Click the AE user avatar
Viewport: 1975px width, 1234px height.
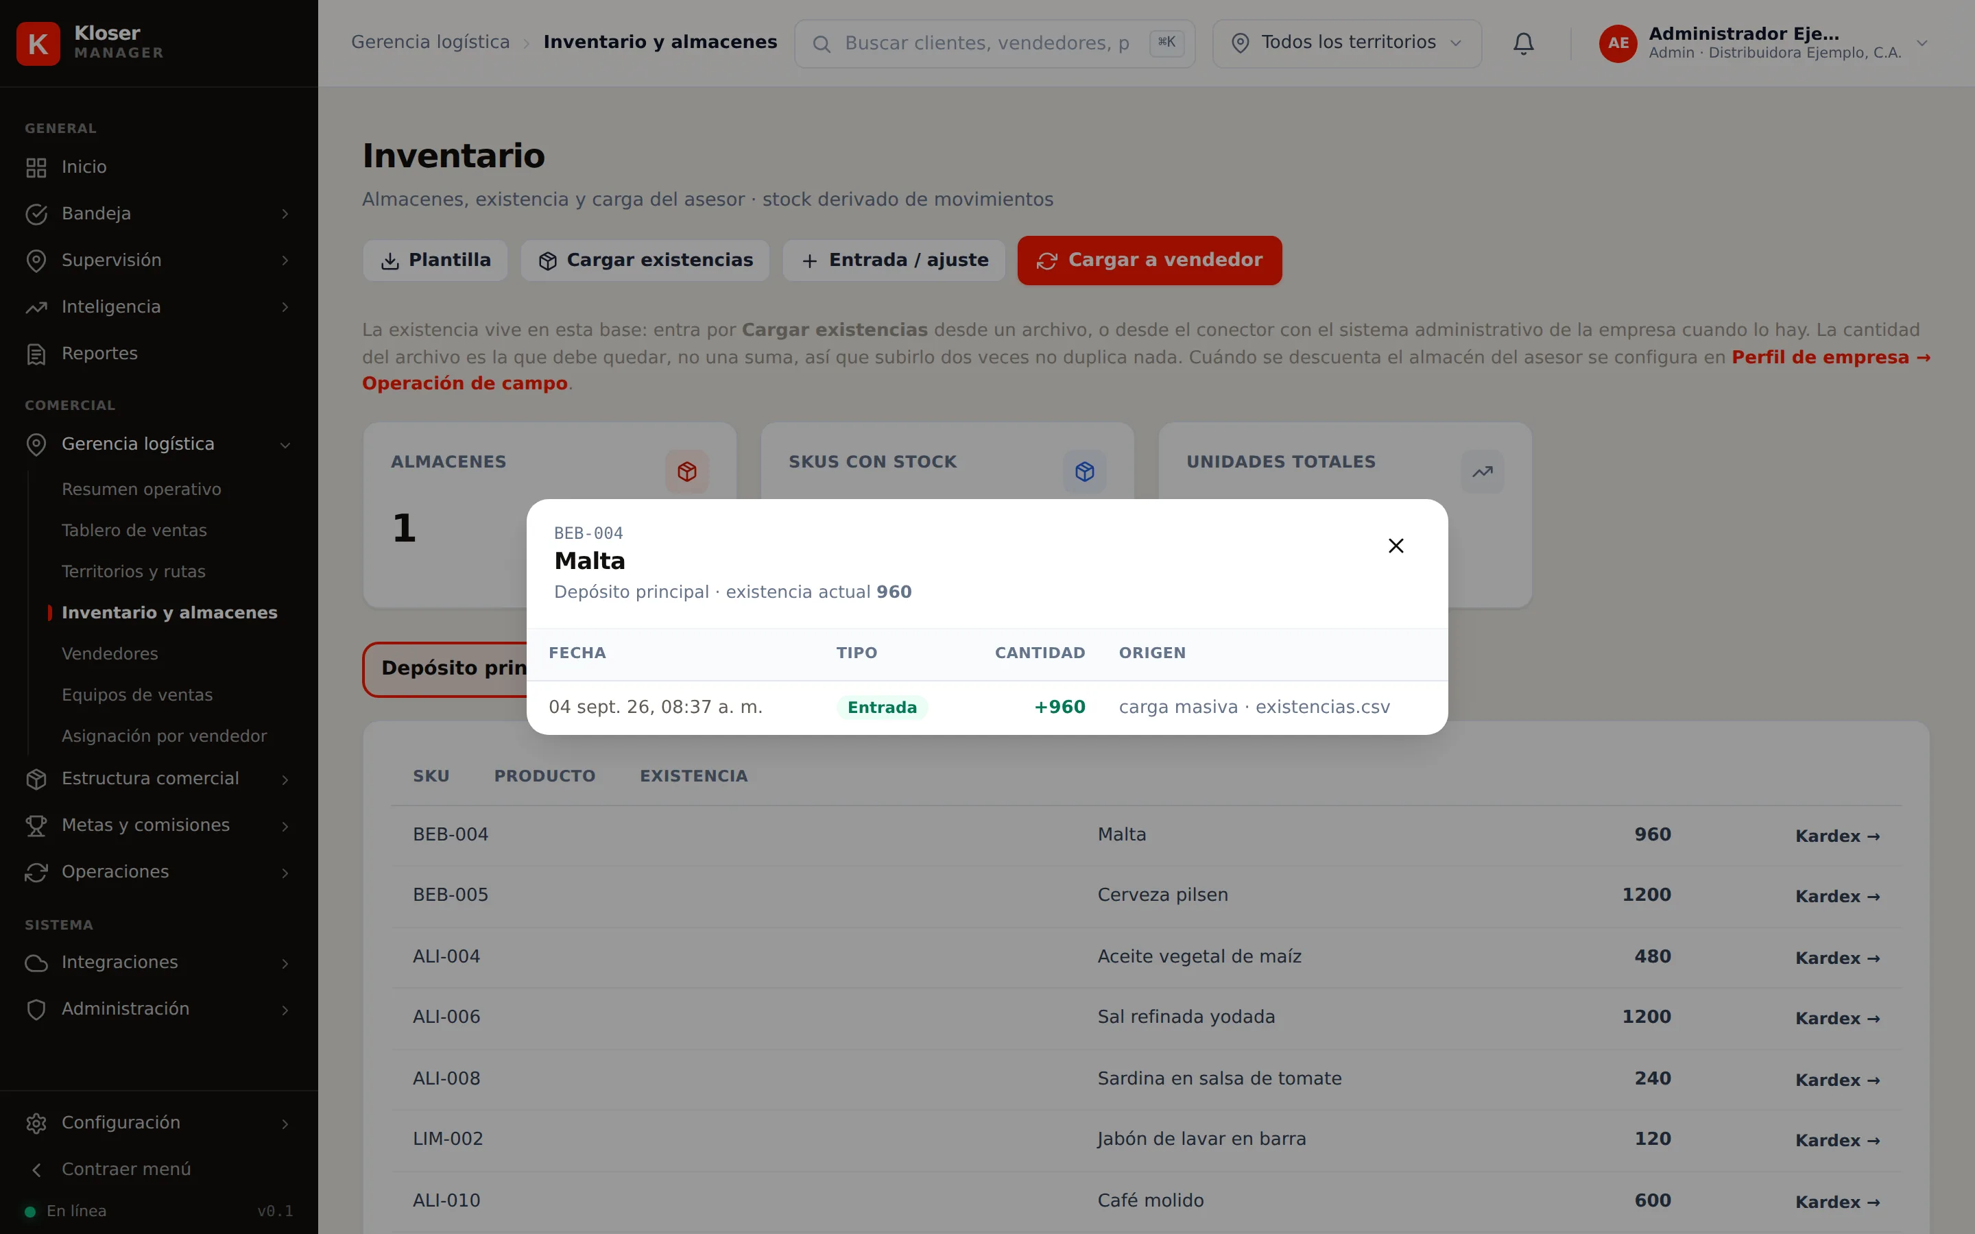1618,43
